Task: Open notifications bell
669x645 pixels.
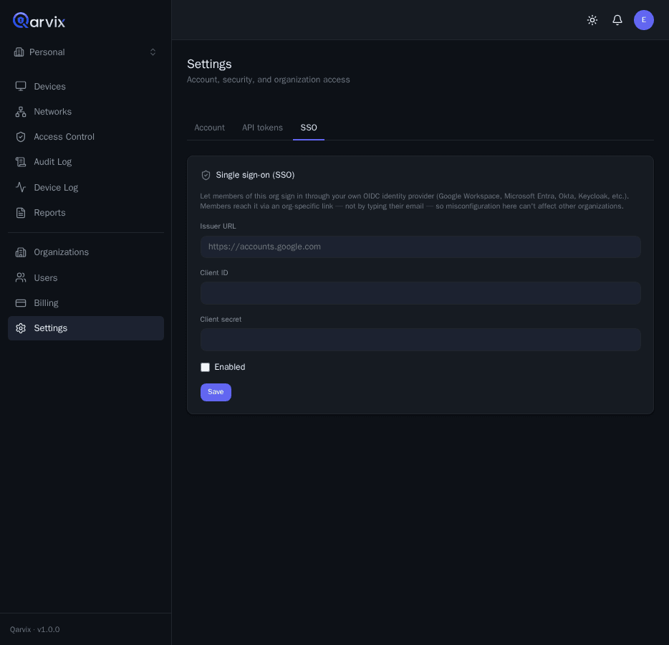Action: pyautogui.click(x=617, y=20)
